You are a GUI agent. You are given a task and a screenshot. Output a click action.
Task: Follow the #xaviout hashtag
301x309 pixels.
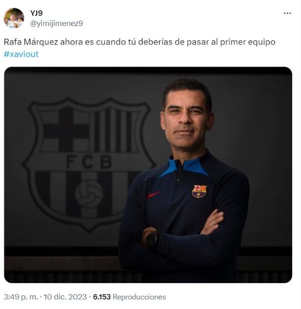21,54
